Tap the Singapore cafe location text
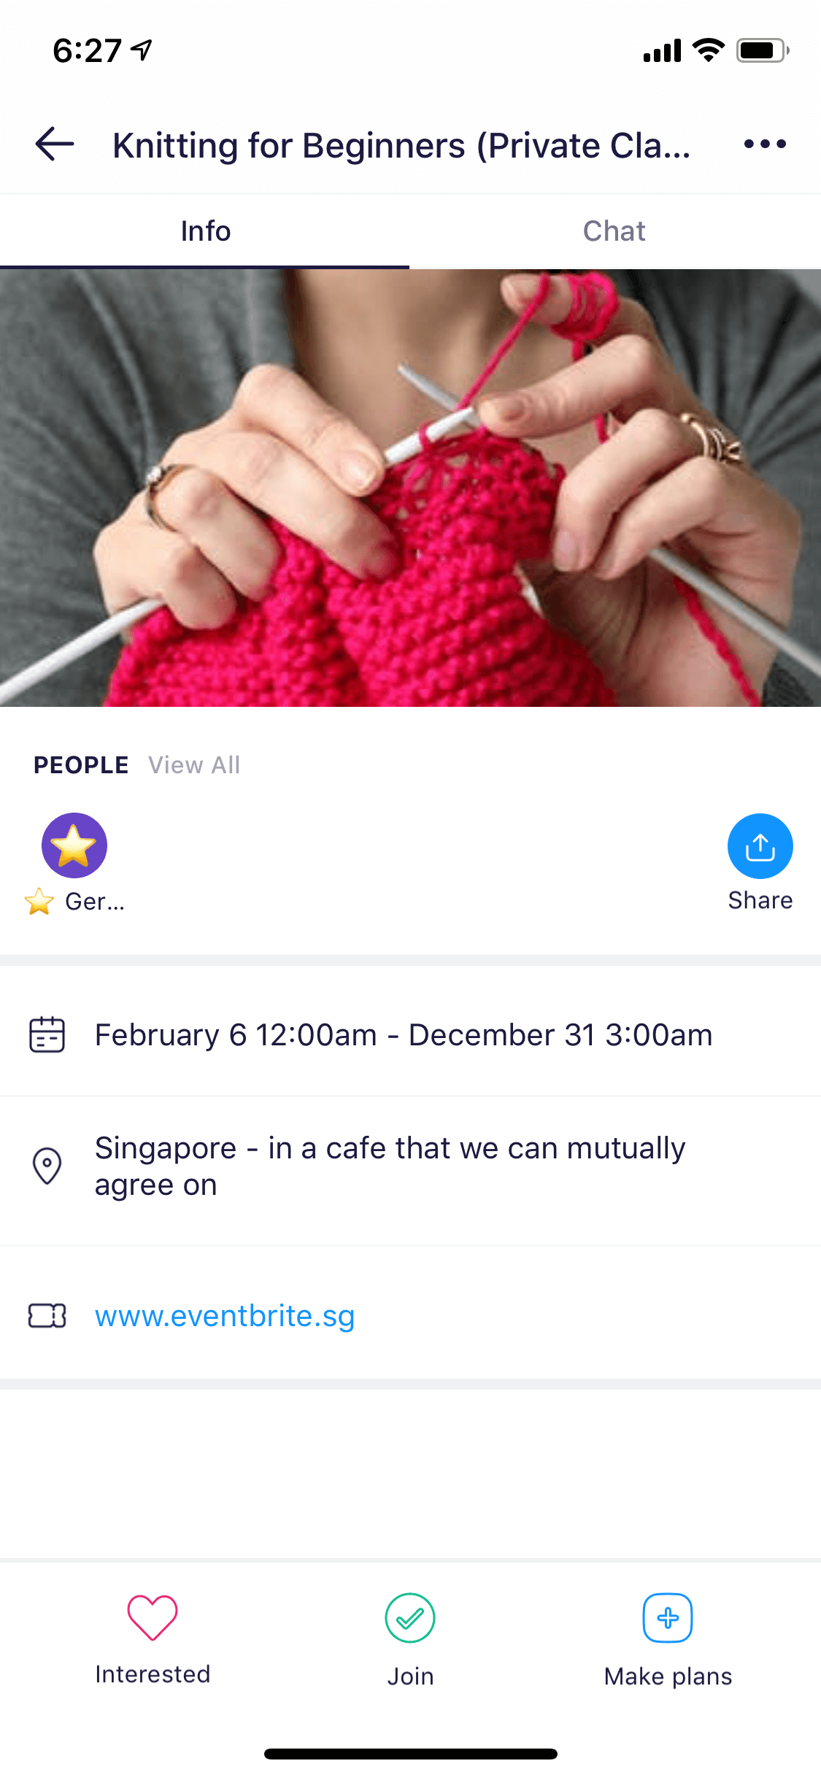 390,1166
